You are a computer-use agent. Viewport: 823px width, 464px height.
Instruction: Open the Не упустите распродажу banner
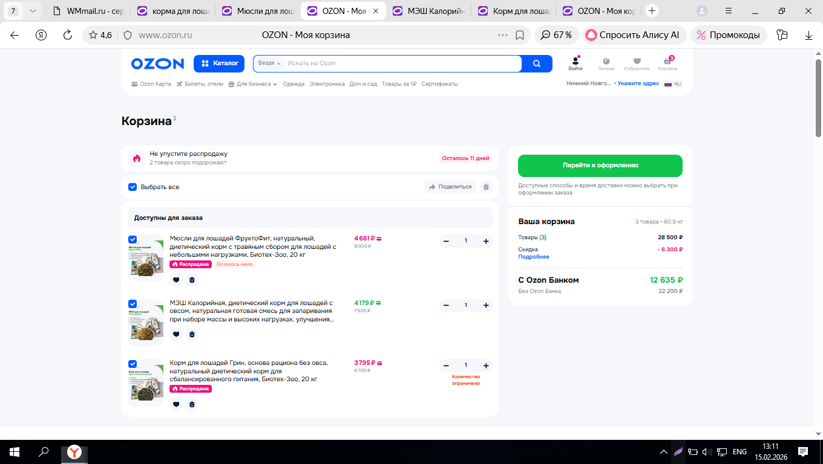pyautogui.click(x=310, y=158)
